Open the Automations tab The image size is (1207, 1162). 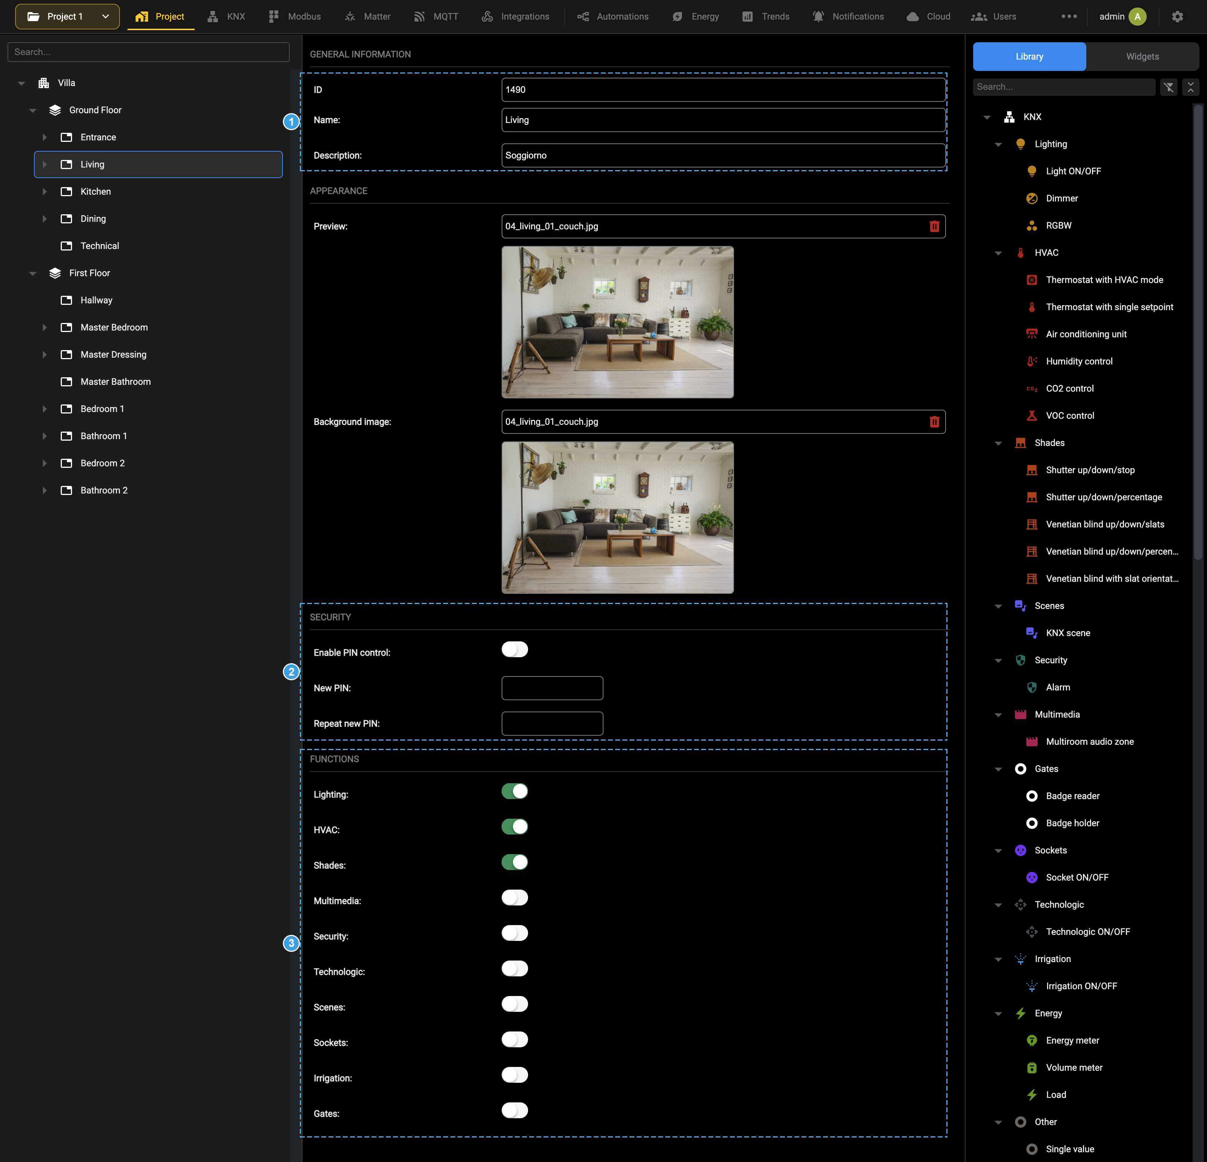click(x=613, y=17)
